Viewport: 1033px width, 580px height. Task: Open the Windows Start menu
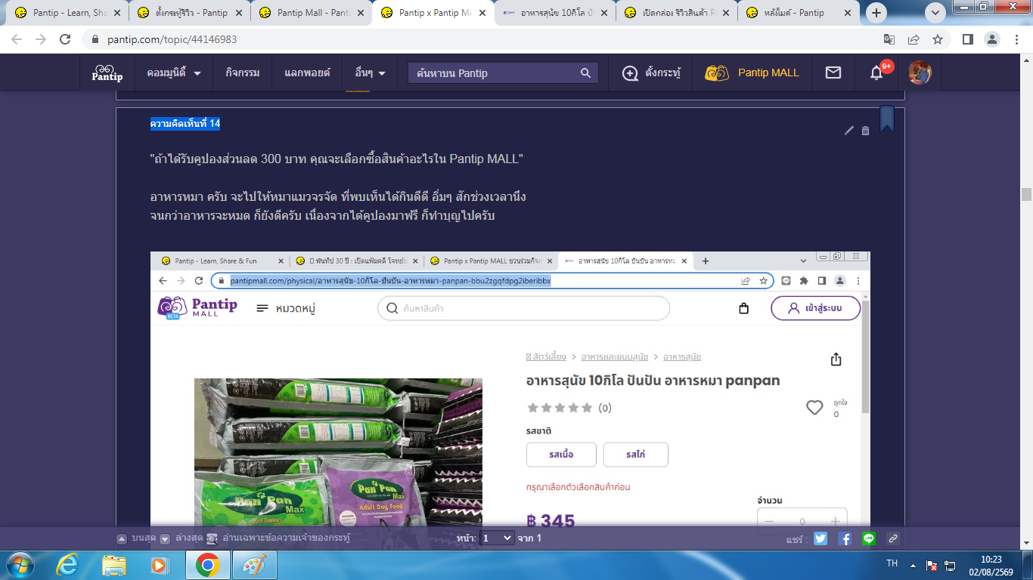click(19, 565)
